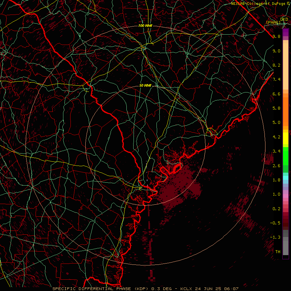291x291 pixels.
Task: Click the "TH" threshold label on scale
Action: pyautogui.click(x=278, y=252)
